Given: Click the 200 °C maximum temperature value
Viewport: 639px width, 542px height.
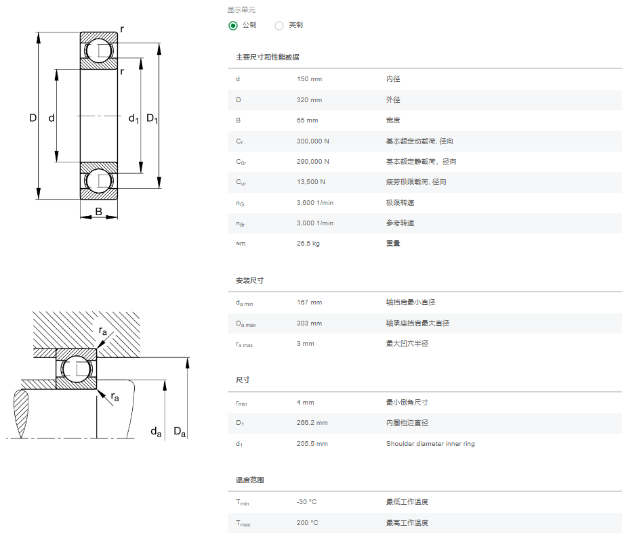Looking at the screenshot, I should pos(307,523).
